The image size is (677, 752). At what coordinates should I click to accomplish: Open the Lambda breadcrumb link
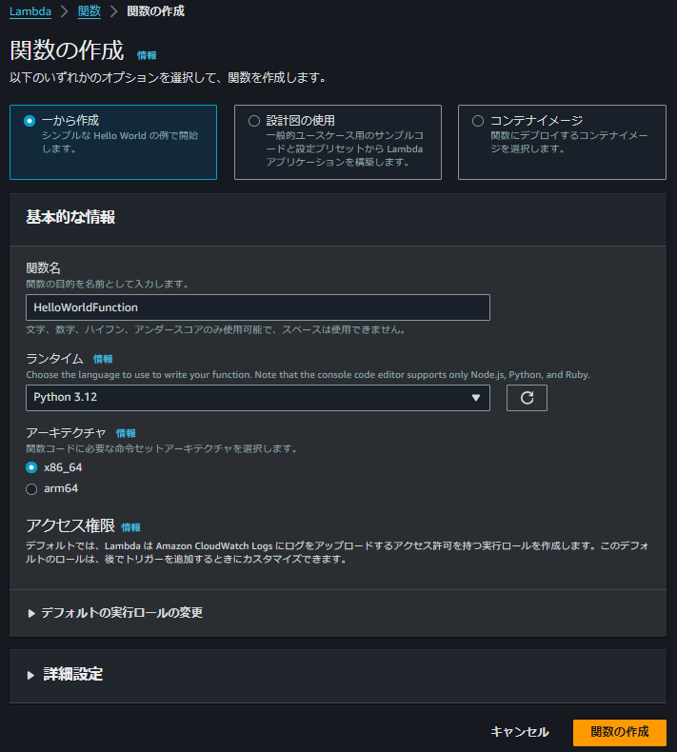coord(30,11)
